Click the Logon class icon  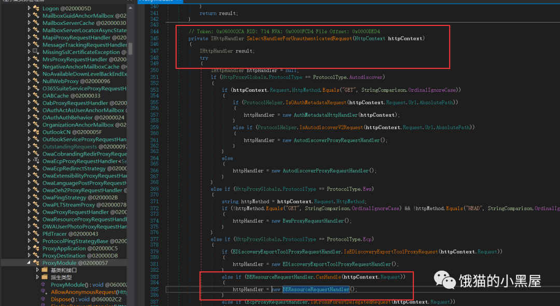(36, 9)
